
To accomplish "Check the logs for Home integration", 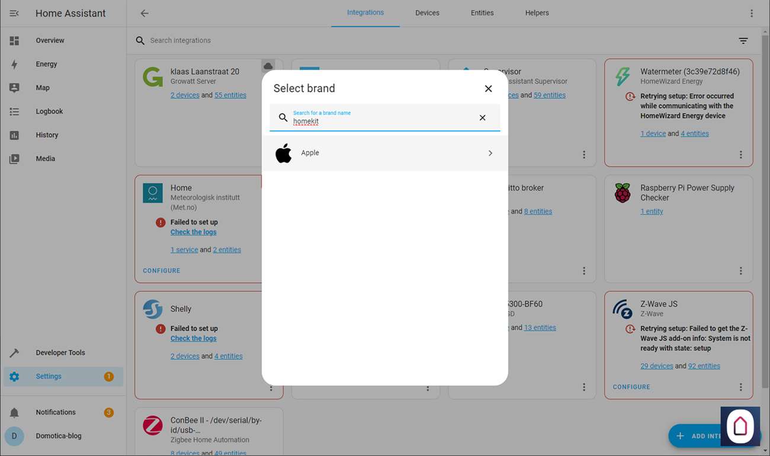I will [x=194, y=232].
